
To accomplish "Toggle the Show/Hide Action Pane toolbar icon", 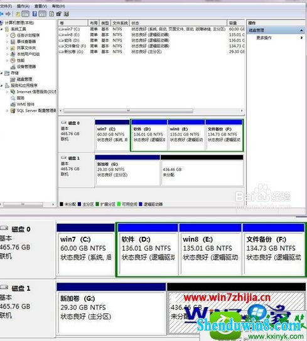I will [43, 14].
